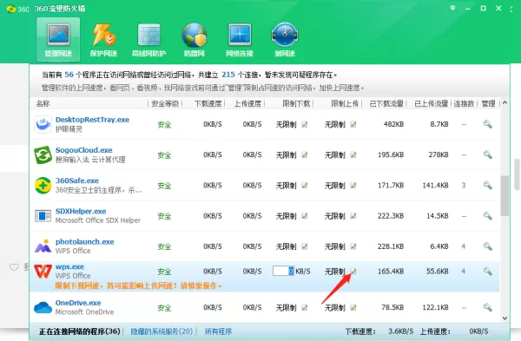Click connection count 4 for photolaunch.exe
Viewport: 521px width, 341px height.
click(464, 246)
